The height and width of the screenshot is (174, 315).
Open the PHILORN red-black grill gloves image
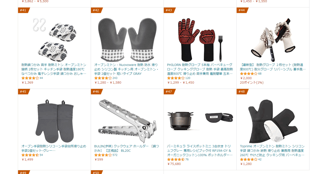click(200, 39)
